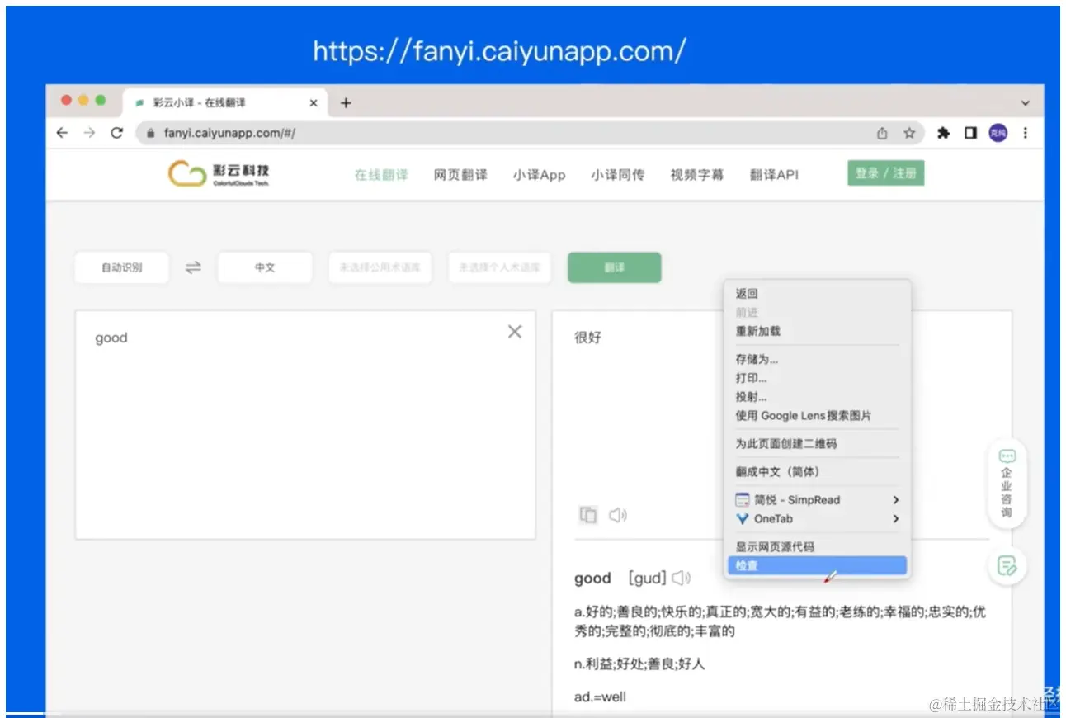This screenshot has height=718, width=1066.
Task: Clear the input text with X icon
Action: click(515, 332)
